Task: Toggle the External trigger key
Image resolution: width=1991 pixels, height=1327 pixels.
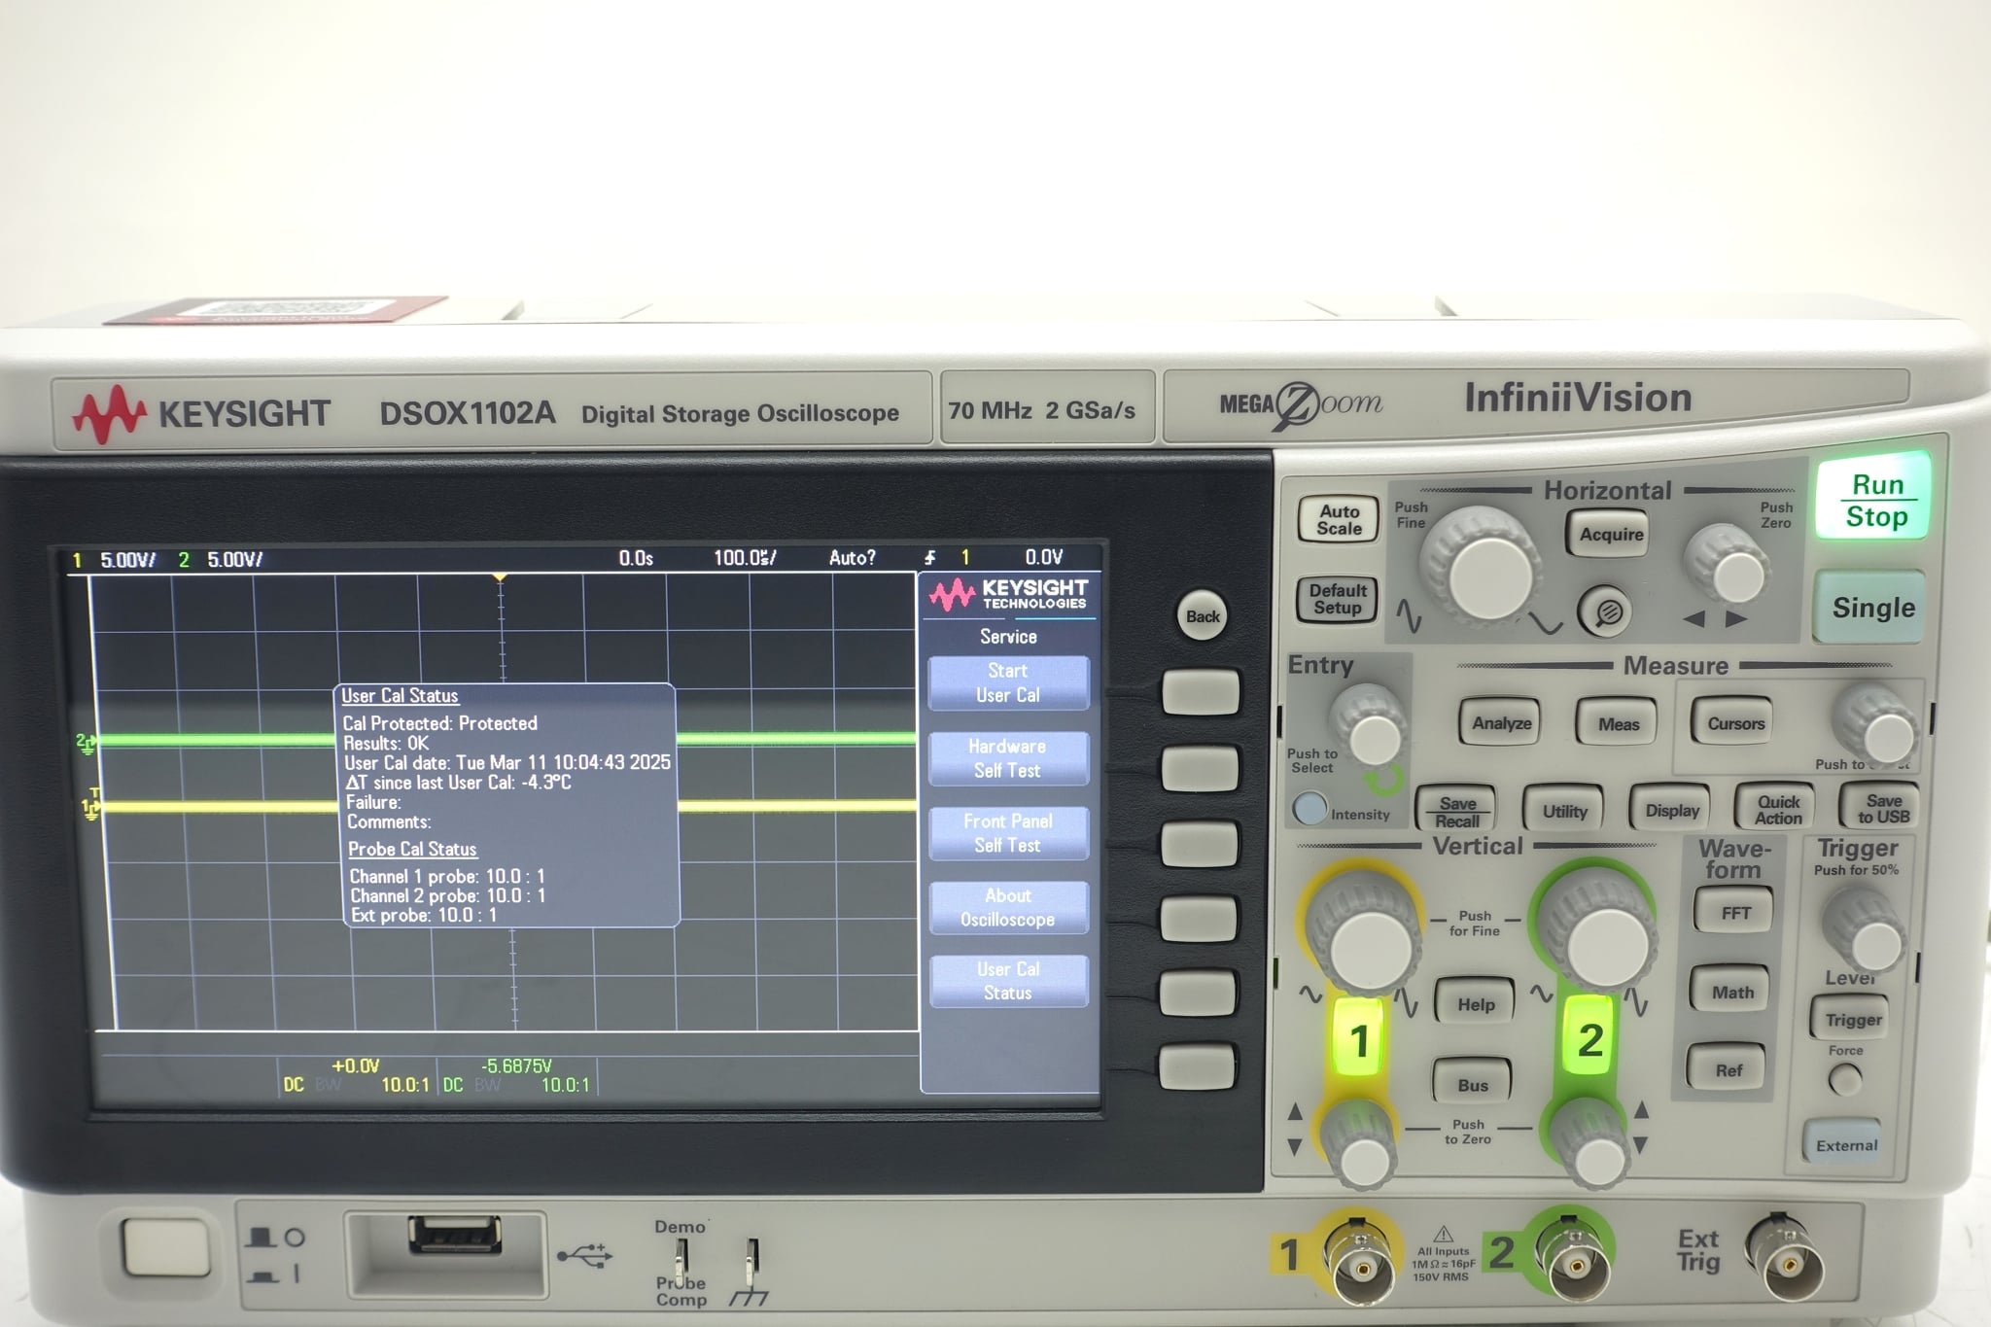Action: (1844, 1144)
